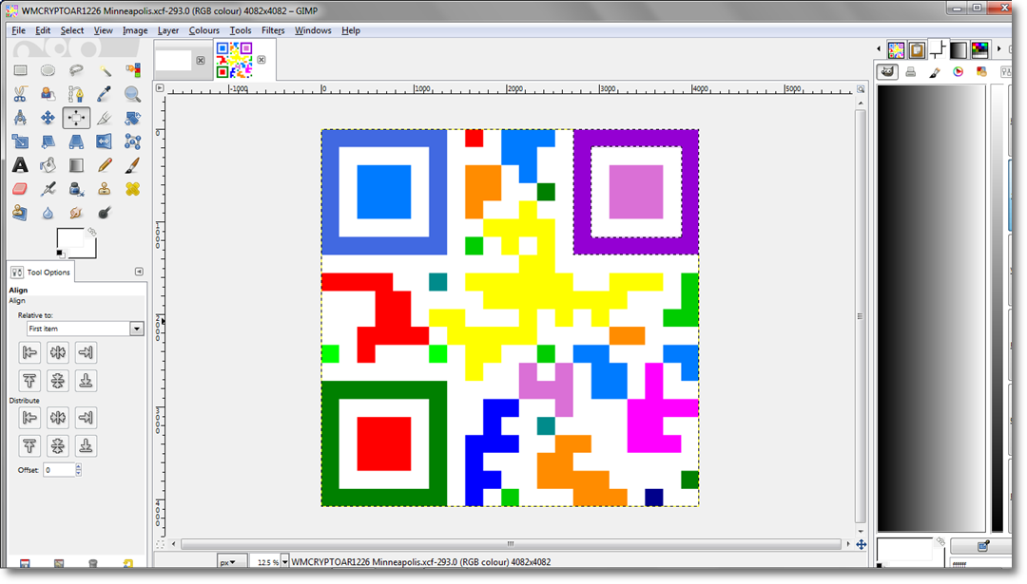Activate the Airbrush tool
Screen dimensions: 1027x584
[48, 189]
